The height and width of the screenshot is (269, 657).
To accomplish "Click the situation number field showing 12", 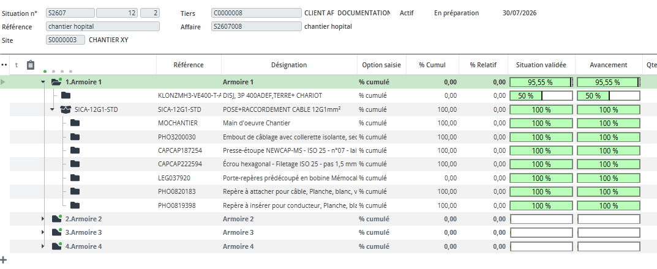I will [117, 13].
